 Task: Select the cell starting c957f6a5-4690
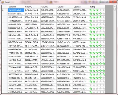click(x=16, y=92)
